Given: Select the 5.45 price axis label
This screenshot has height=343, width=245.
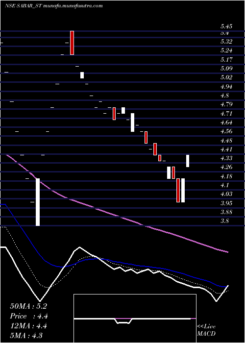Looking at the screenshot, I should click(226, 26).
